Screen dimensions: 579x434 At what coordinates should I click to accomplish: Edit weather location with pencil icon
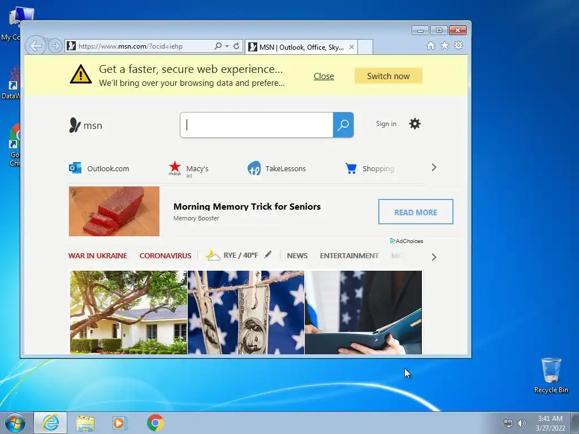coord(268,254)
